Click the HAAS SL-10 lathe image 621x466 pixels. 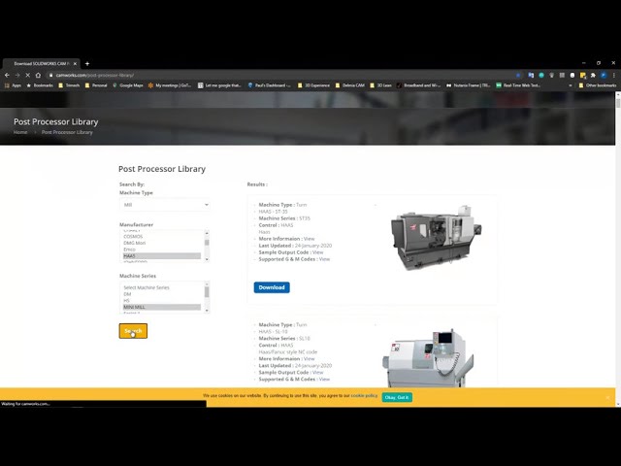[428, 358]
